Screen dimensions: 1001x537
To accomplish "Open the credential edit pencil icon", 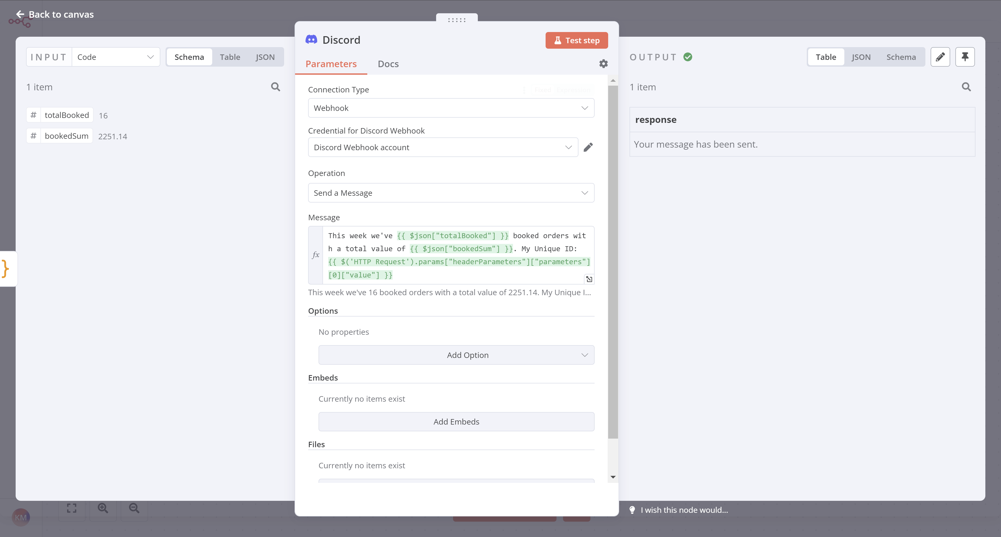I will tap(589, 147).
